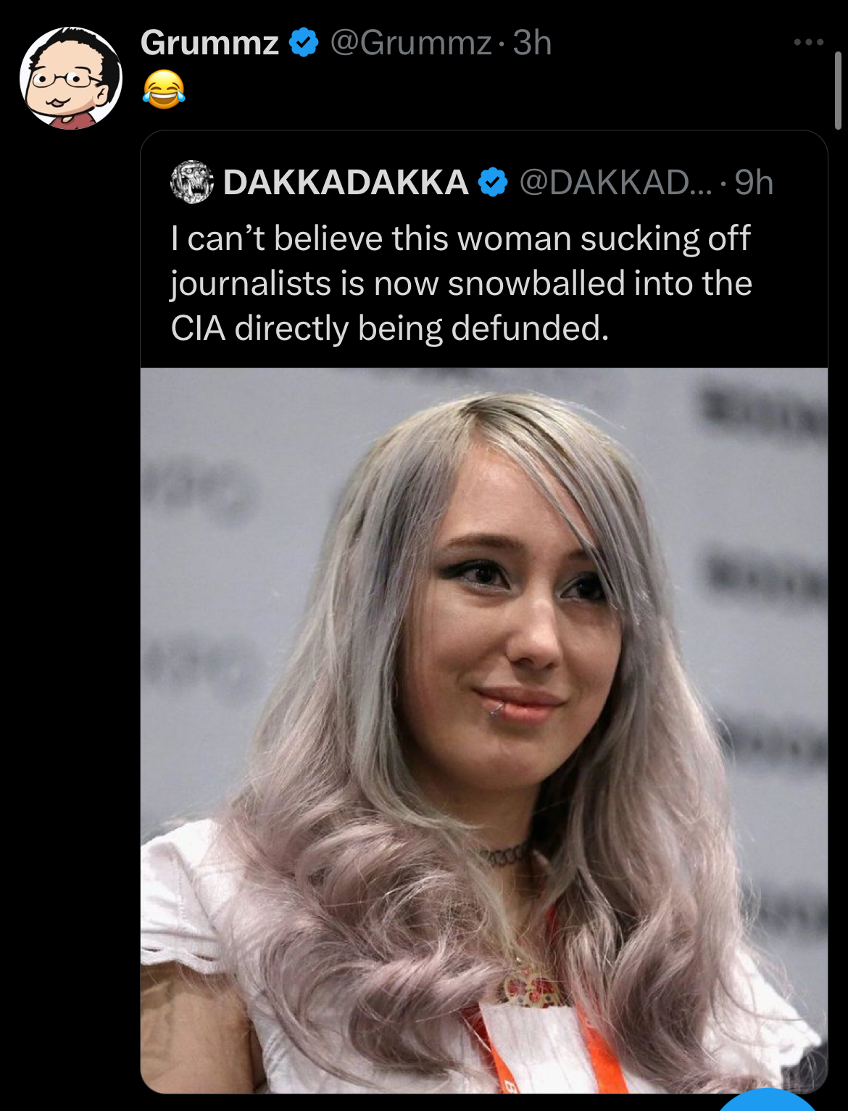Open DAKKADAKKA's small profile avatar
The image size is (848, 1111).
click(192, 181)
